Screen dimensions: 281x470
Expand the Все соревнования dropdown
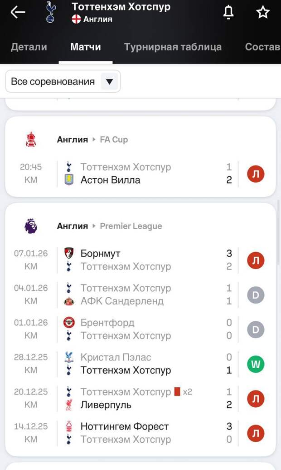(x=63, y=82)
